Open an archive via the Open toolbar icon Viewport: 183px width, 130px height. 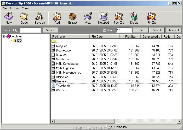pyautogui.click(x=24, y=17)
